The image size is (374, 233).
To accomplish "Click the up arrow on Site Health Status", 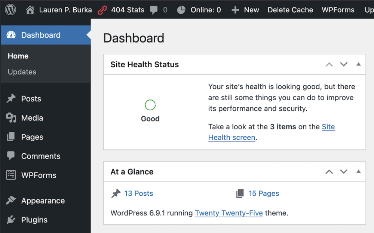I will point(329,64).
